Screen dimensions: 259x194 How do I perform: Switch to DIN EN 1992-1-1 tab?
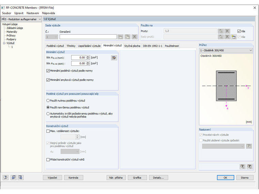pos(152,46)
